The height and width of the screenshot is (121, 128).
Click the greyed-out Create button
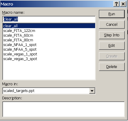click(x=112, y=56)
